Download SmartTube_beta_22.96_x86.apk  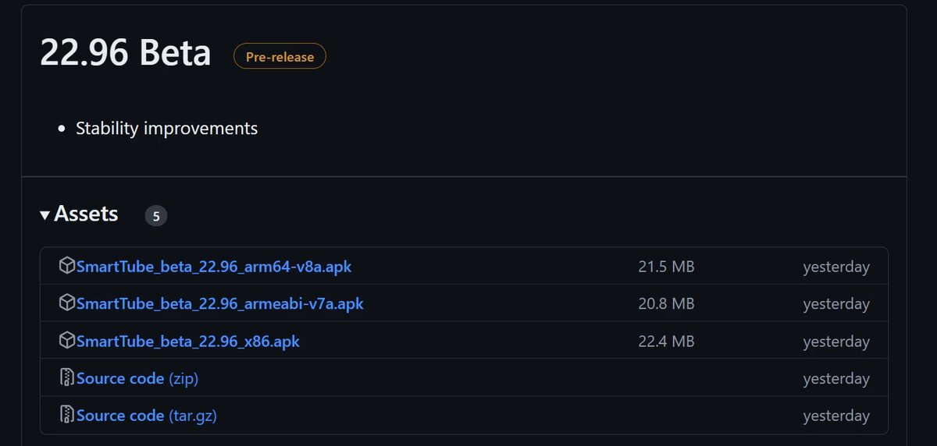point(188,342)
